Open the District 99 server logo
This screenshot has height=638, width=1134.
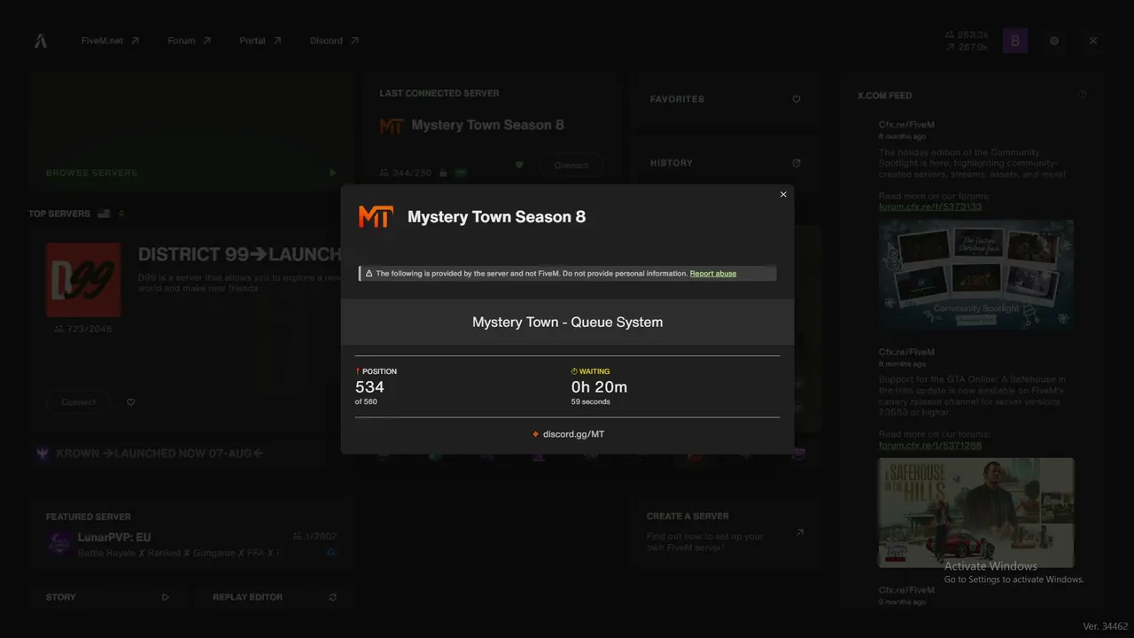[x=83, y=280]
